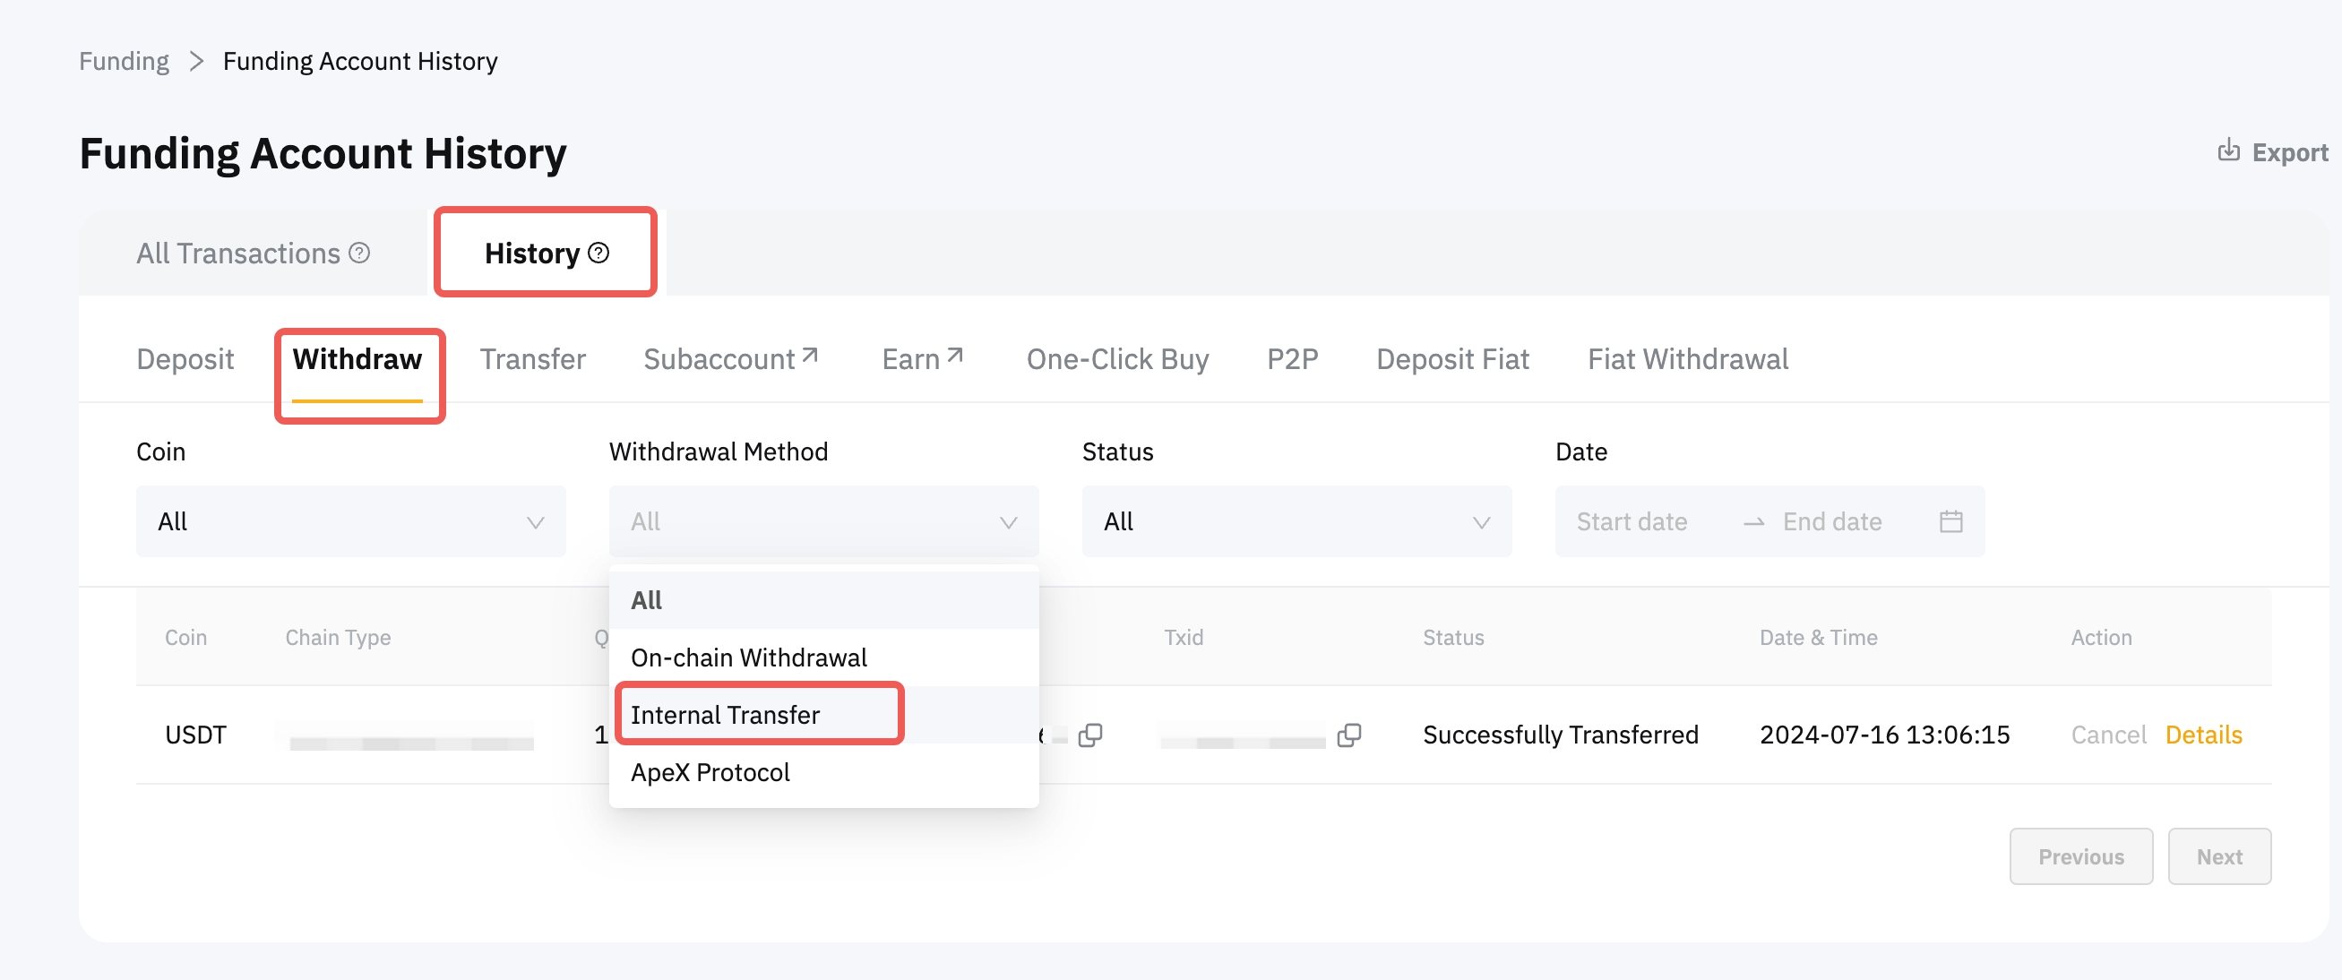Switch to the Deposit tab
This screenshot has width=2342, height=980.
tap(185, 359)
